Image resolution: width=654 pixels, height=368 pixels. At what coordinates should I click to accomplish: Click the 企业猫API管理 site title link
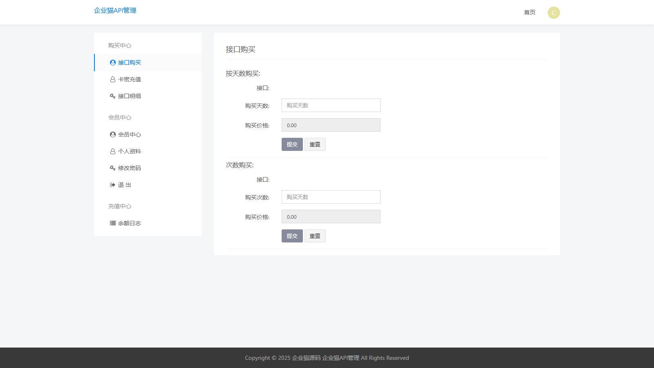[115, 11]
